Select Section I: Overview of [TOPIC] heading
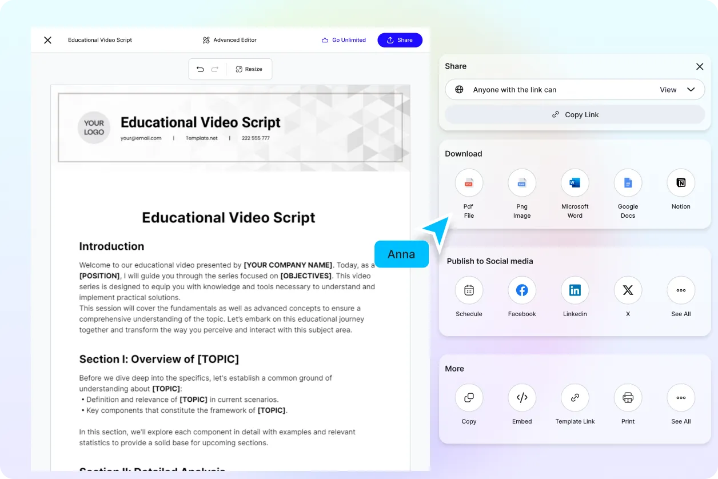This screenshot has height=479, width=718. [159, 359]
